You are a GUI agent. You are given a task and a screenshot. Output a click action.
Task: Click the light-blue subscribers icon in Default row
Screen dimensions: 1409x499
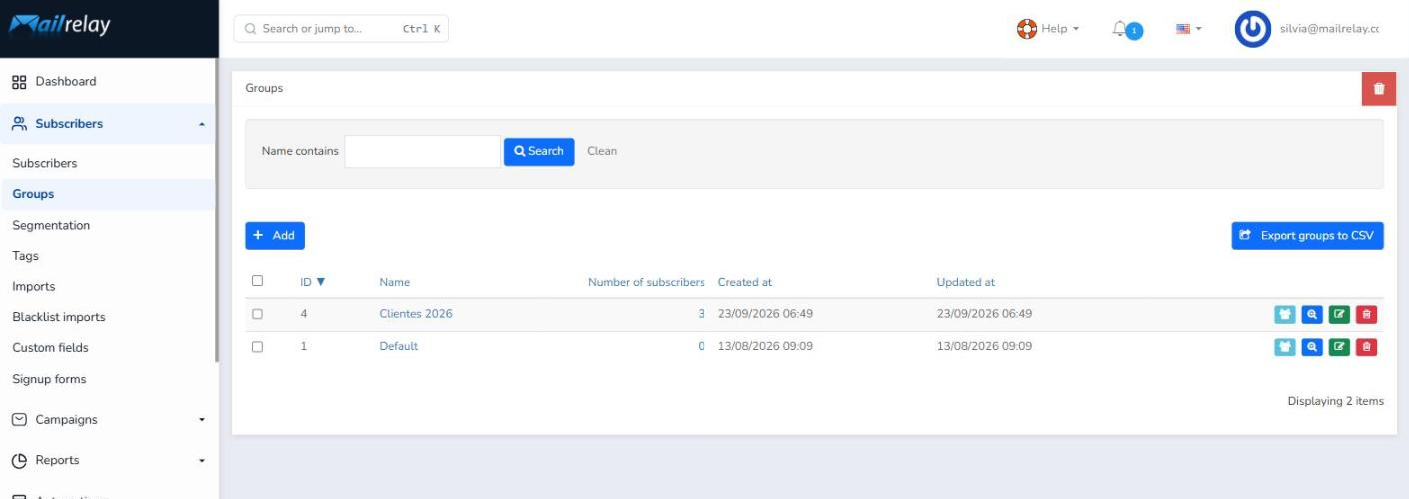[x=1285, y=347]
